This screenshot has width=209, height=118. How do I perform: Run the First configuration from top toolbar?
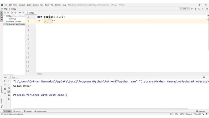tap(192, 9)
